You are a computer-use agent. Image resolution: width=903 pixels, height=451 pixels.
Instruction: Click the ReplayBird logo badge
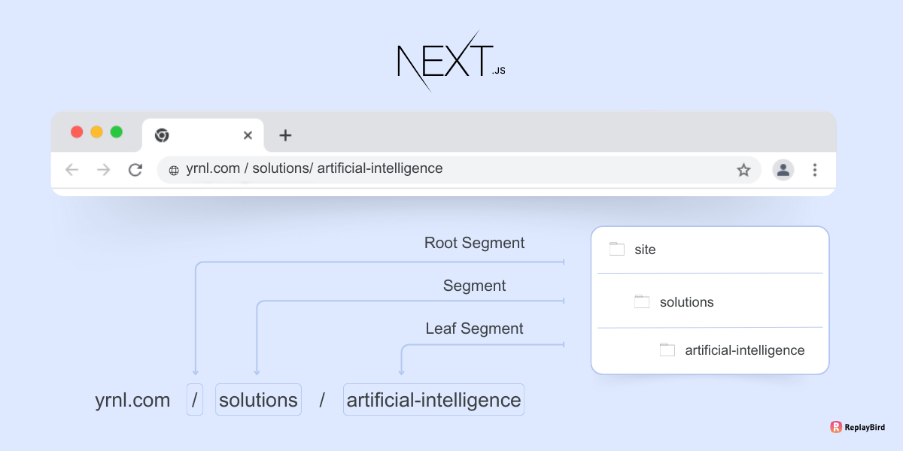858,427
